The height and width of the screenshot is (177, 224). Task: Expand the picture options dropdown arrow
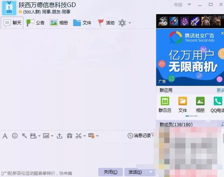point(52,136)
